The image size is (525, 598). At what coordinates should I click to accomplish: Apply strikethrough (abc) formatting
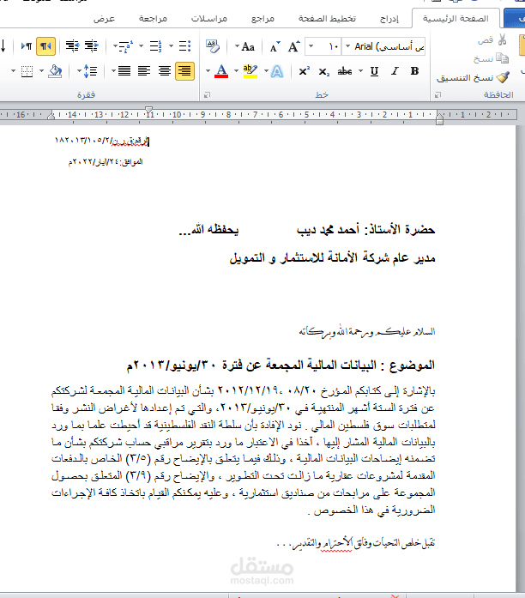pyautogui.click(x=345, y=71)
